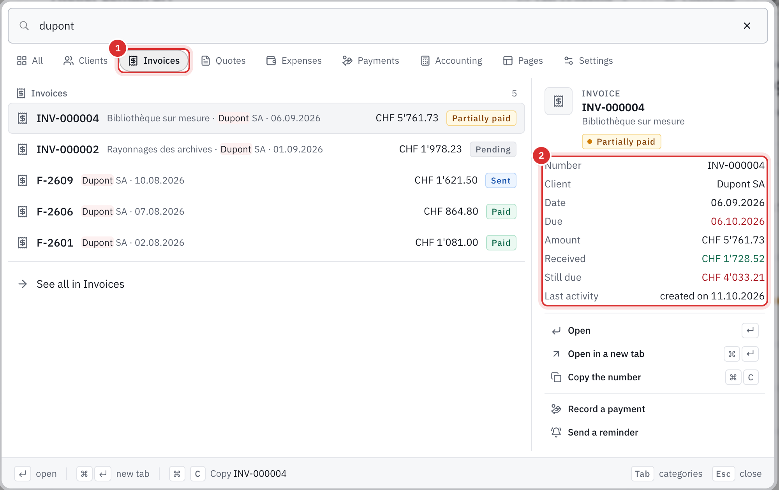The image size is (779, 490).
Task: Click the Esc key hint in the footer
Action: (723, 474)
